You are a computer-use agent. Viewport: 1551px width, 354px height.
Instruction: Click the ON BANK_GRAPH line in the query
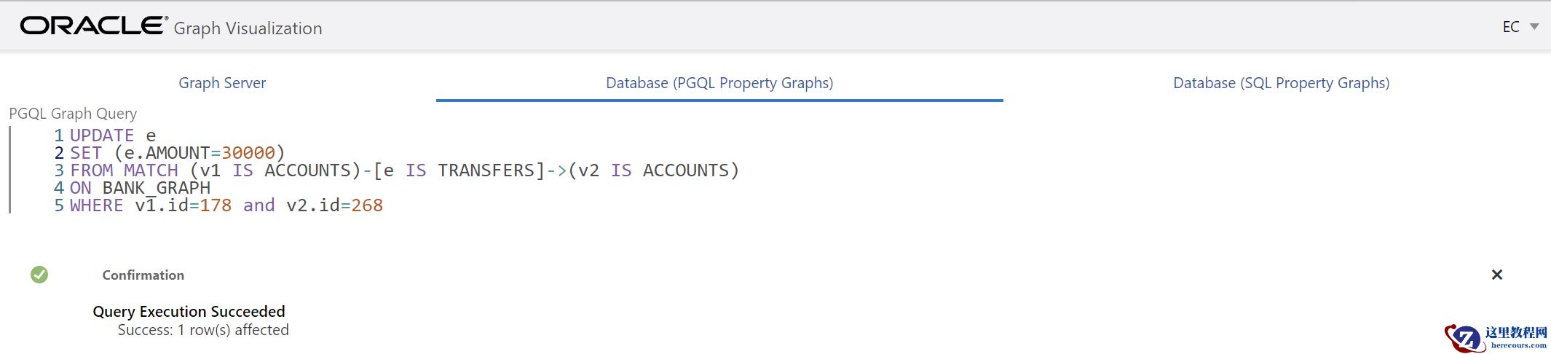point(140,188)
